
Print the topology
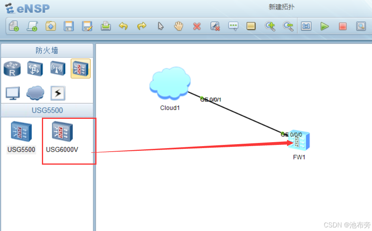pos(106,26)
